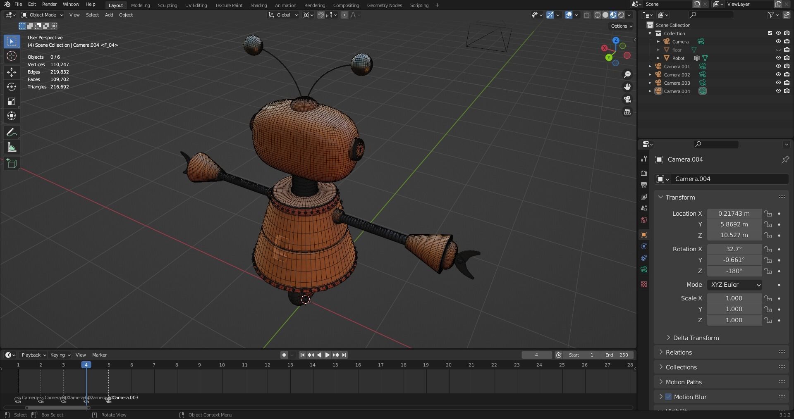794x419 pixels.
Task: Click the Camera.004 object name field
Action: [x=730, y=179]
